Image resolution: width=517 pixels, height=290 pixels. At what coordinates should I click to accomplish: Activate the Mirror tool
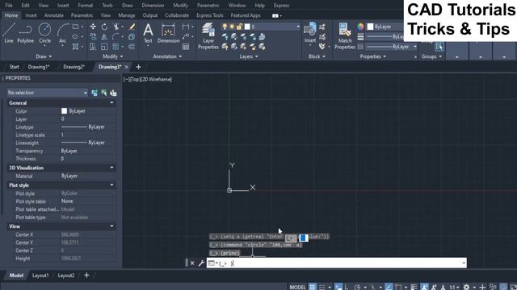tap(104, 36)
